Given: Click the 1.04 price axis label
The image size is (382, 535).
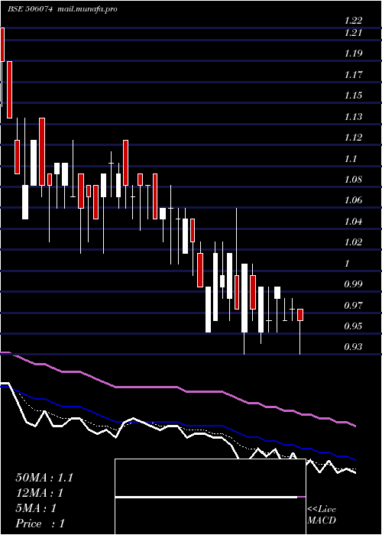Looking at the screenshot, I should pos(353,222).
